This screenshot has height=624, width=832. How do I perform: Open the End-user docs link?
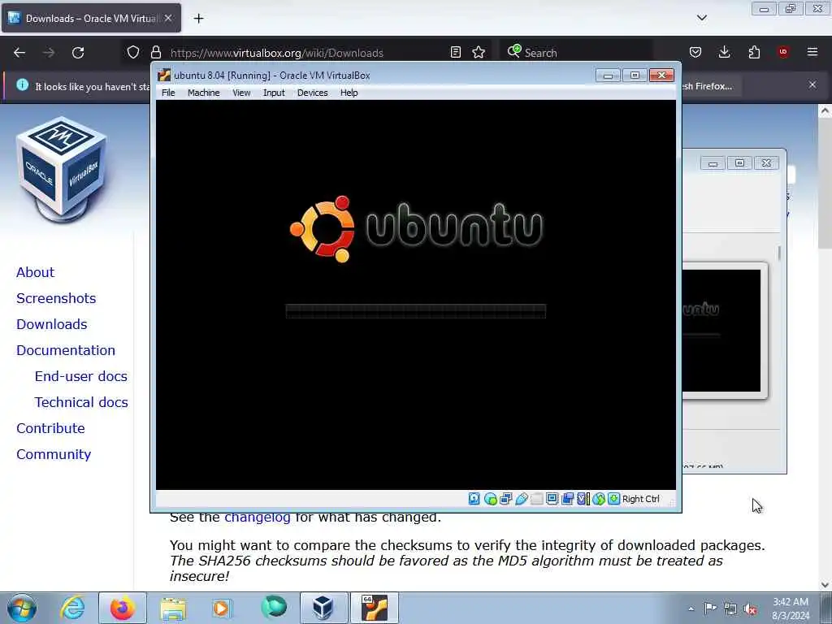pos(81,376)
